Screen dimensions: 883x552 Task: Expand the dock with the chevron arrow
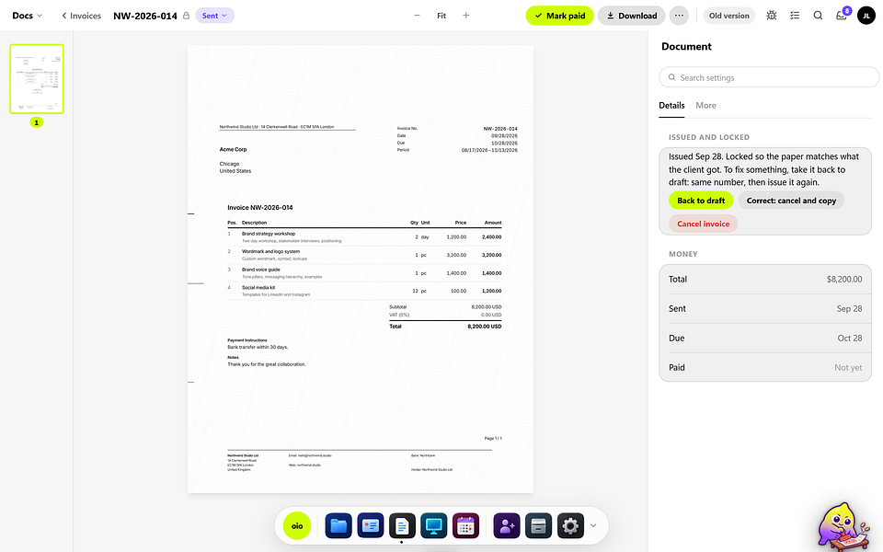click(593, 525)
